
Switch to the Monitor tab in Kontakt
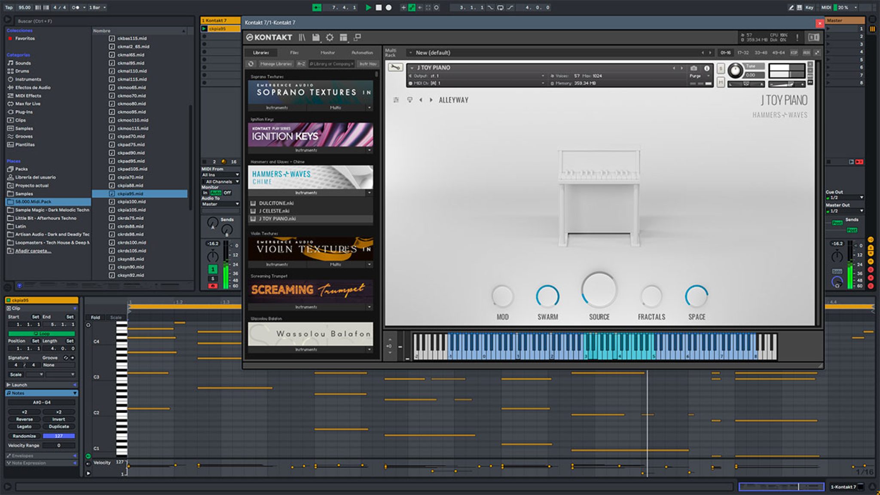click(x=328, y=52)
